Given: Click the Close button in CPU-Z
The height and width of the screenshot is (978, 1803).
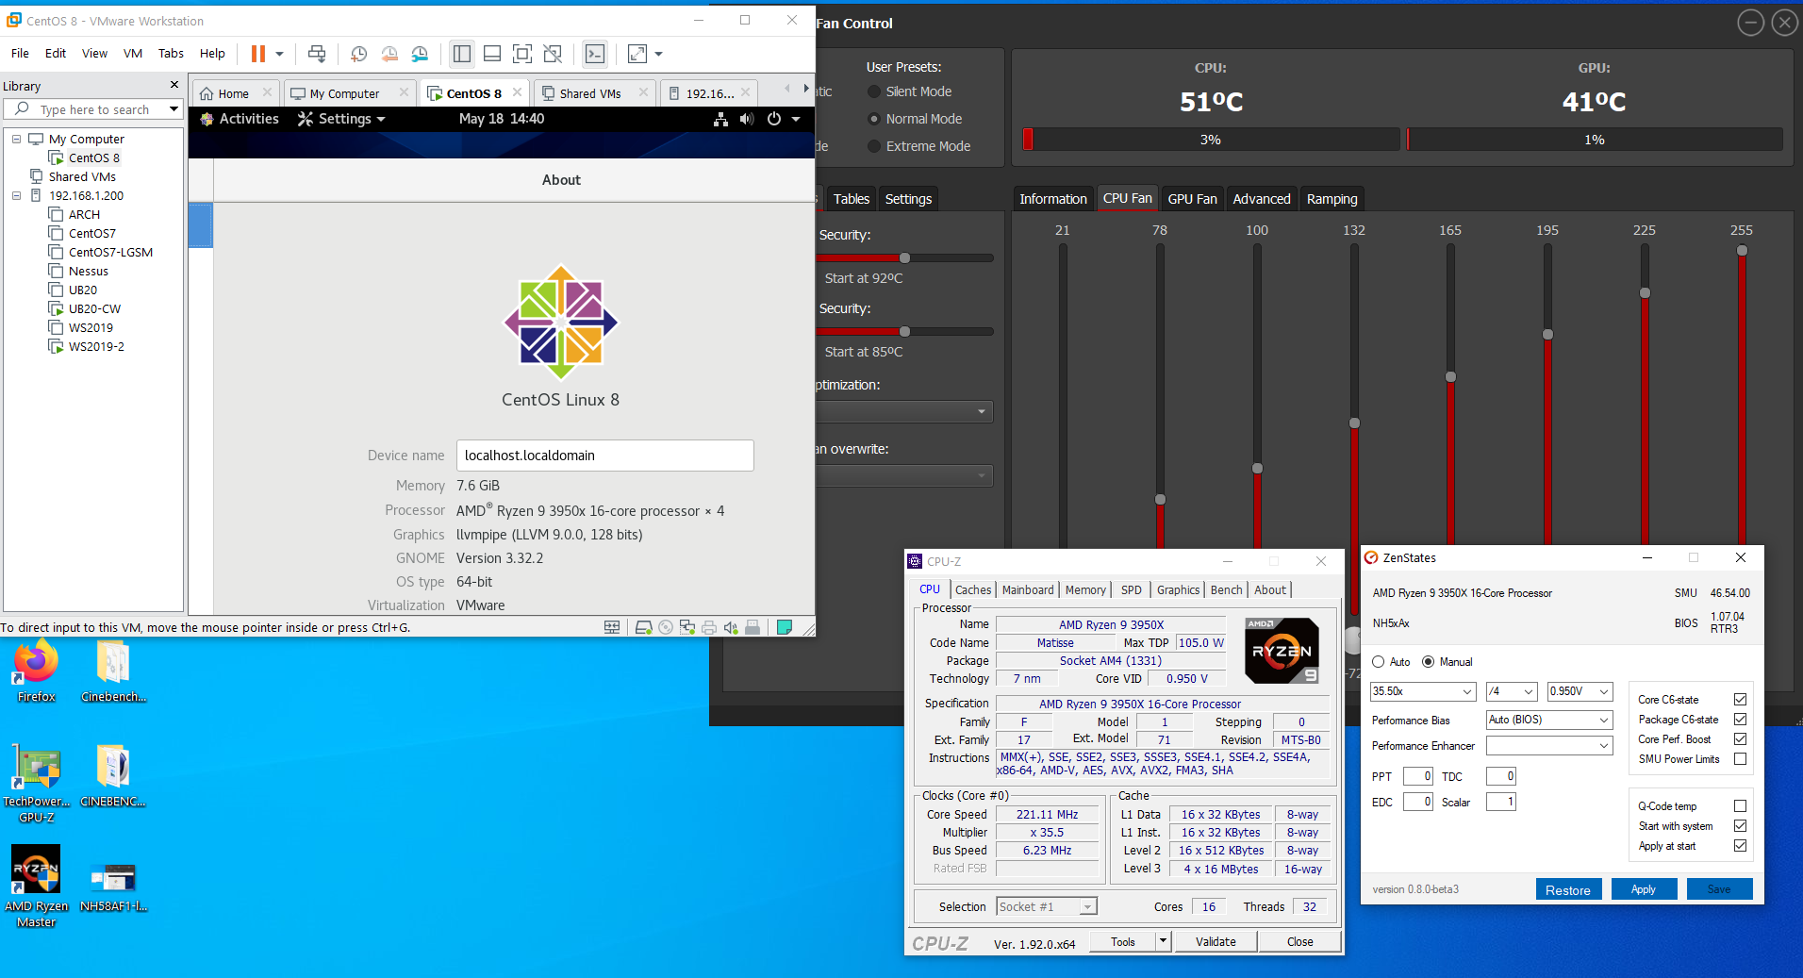Looking at the screenshot, I should [1299, 941].
